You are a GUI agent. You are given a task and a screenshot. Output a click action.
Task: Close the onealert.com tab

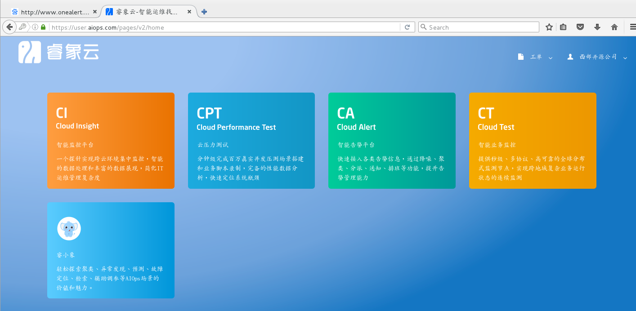click(x=94, y=12)
